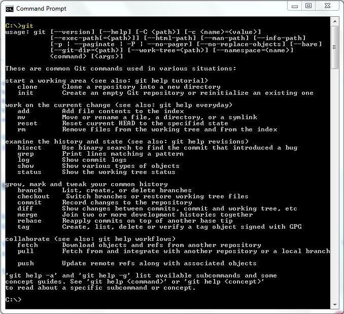Click the scrollbar down arrow

pos(335,304)
